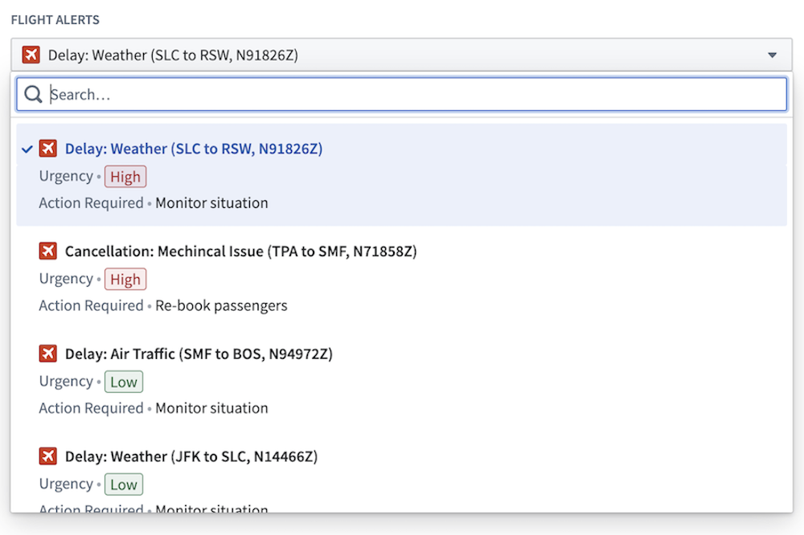Click the 'Urgency' label under TPA to SMF cancellation
The image size is (804, 535).
(66, 280)
